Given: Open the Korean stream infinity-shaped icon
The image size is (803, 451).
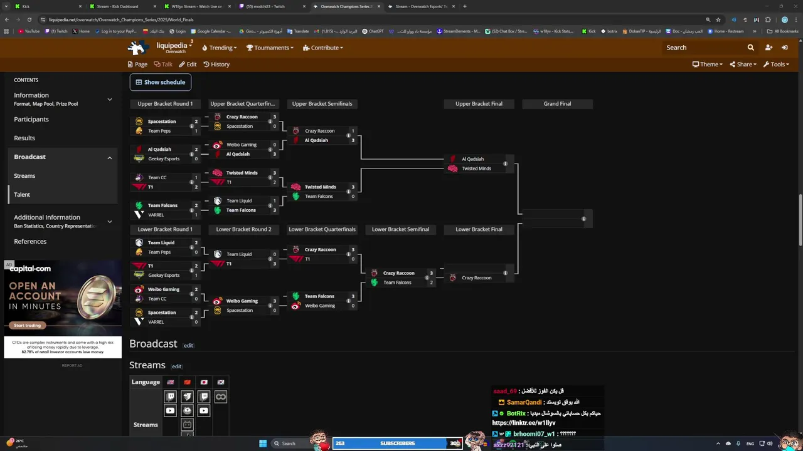Looking at the screenshot, I should (221, 397).
